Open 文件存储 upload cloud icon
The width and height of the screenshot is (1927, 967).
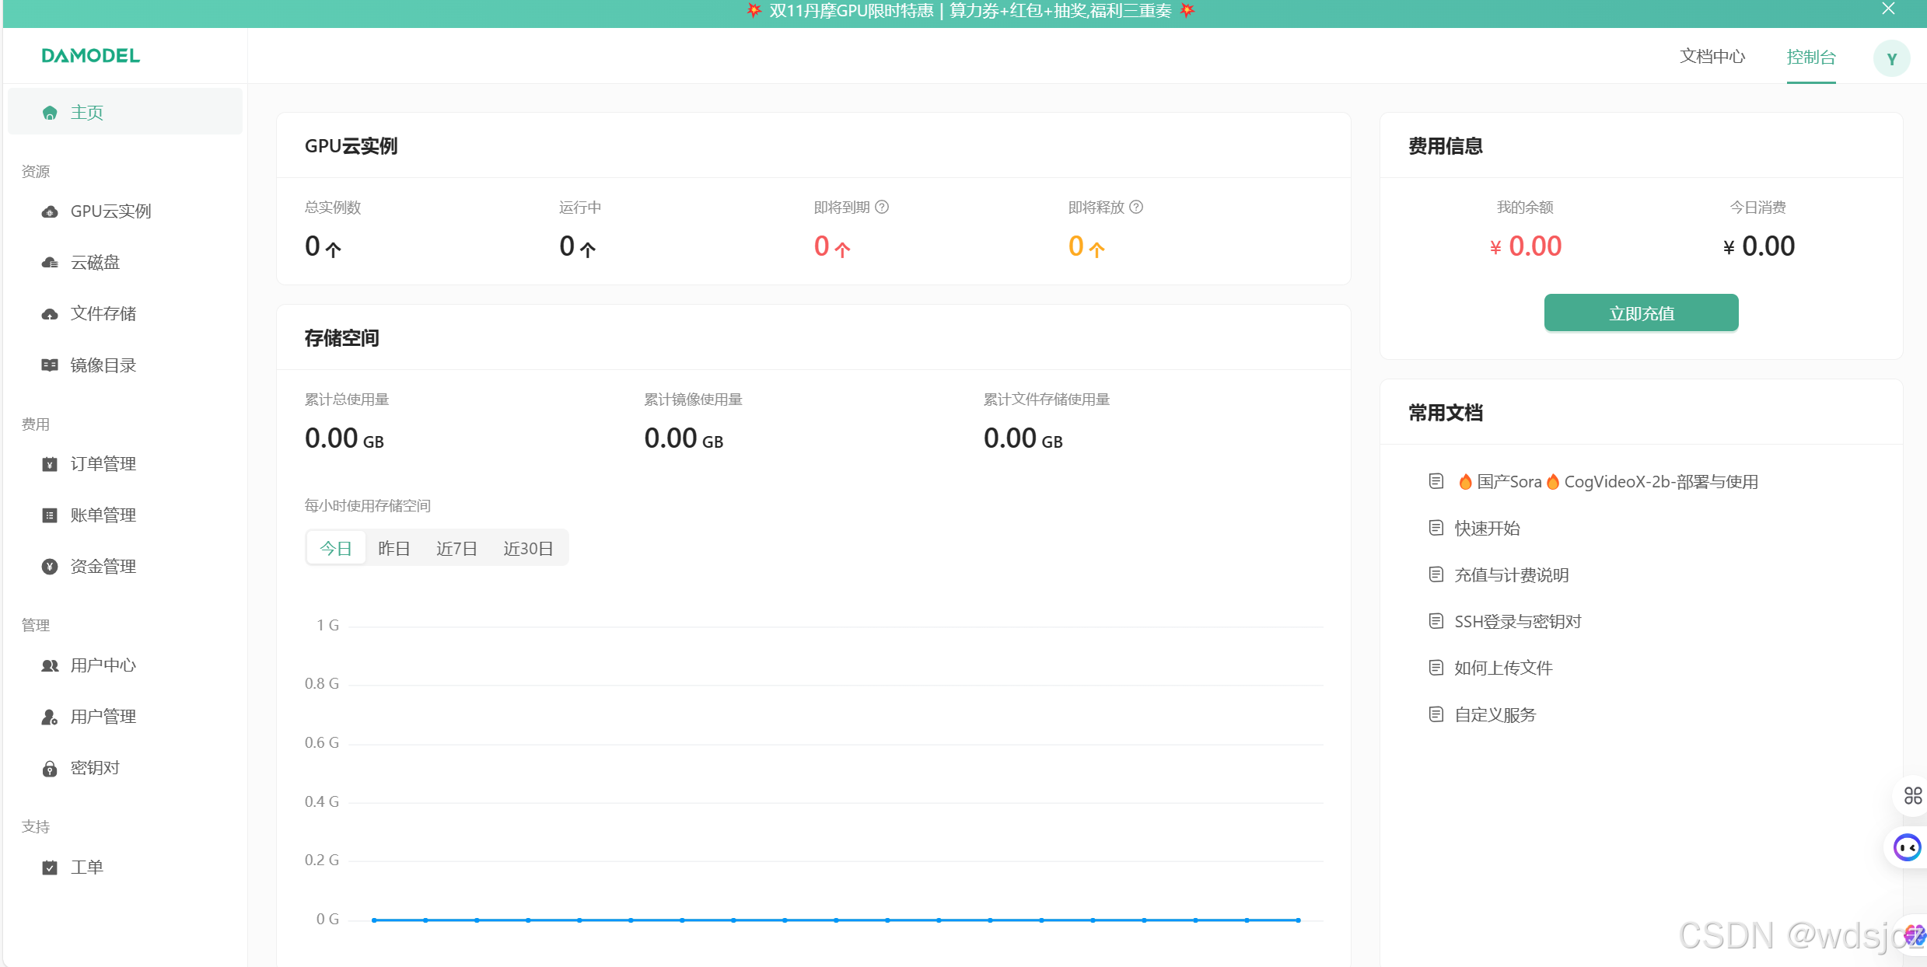click(50, 314)
